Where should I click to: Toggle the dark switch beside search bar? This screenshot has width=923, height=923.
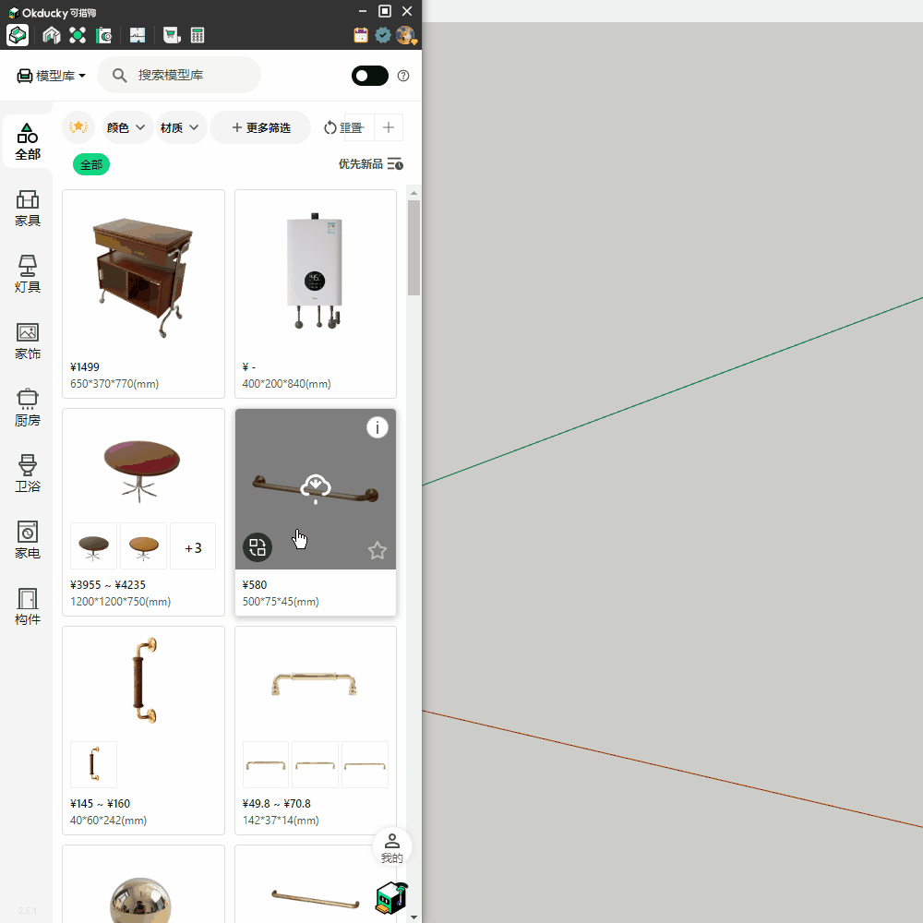369,76
